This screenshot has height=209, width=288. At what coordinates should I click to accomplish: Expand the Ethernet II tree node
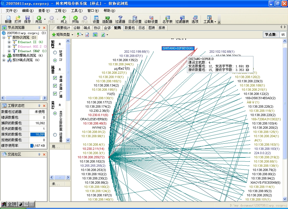[9, 42]
